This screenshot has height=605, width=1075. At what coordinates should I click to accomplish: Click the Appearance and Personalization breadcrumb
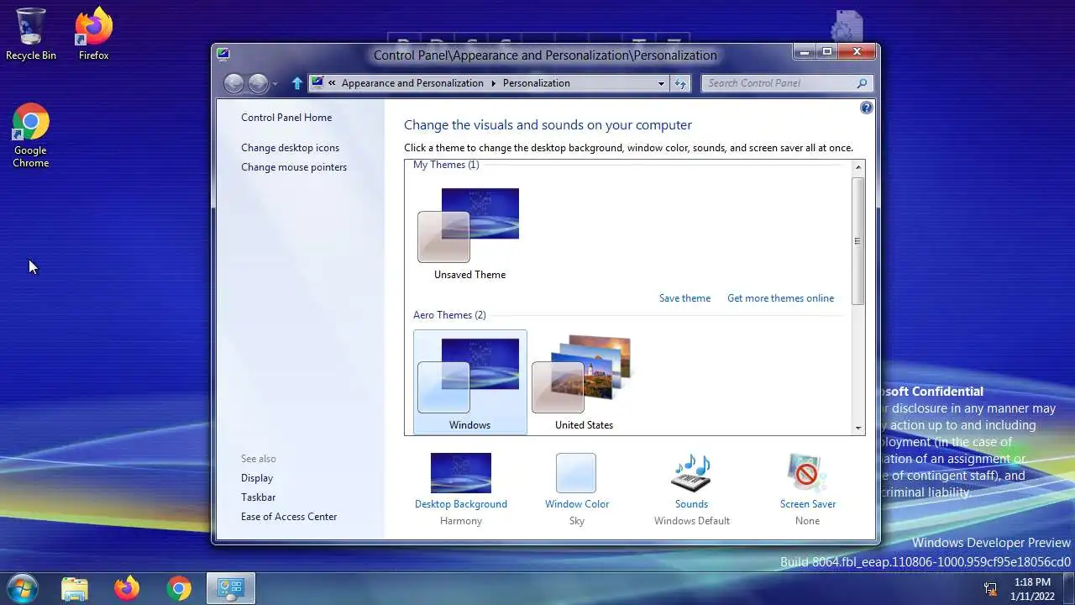pos(412,83)
